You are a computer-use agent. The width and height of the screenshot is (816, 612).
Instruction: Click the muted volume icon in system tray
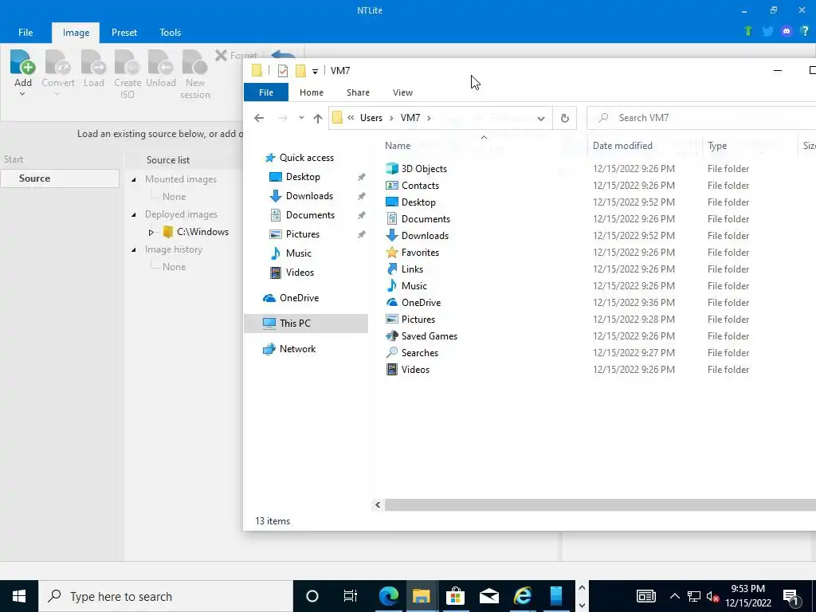click(712, 596)
